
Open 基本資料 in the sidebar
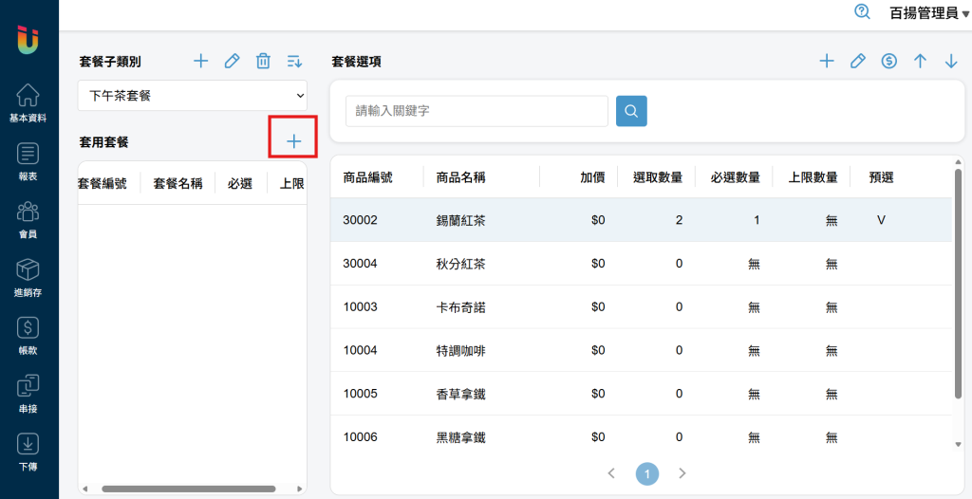[28, 103]
